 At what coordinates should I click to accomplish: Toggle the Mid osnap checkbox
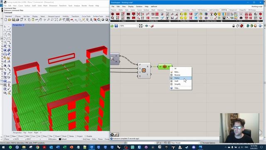point(25,136)
